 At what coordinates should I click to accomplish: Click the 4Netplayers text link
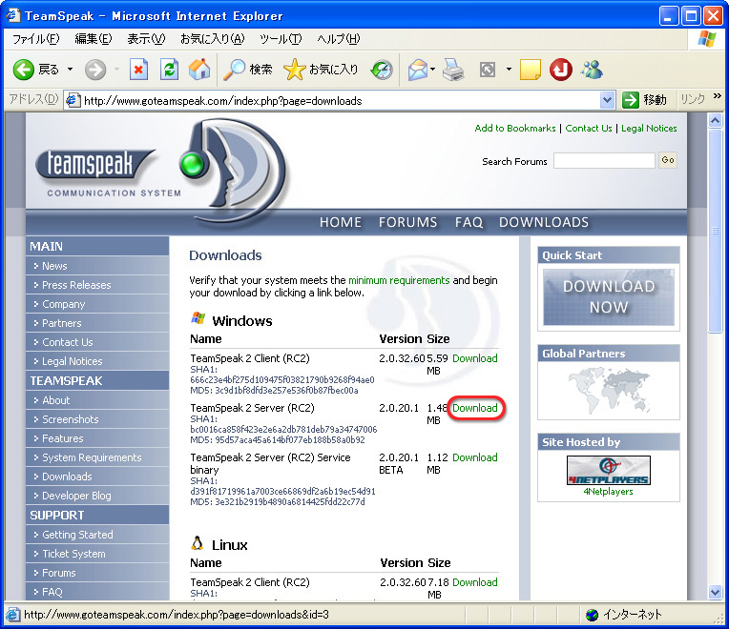click(x=608, y=492)
